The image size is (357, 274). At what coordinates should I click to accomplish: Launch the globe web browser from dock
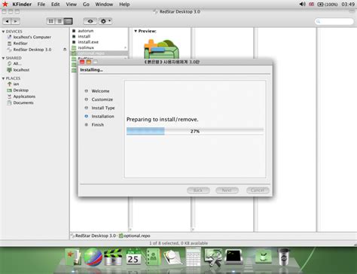93,257
